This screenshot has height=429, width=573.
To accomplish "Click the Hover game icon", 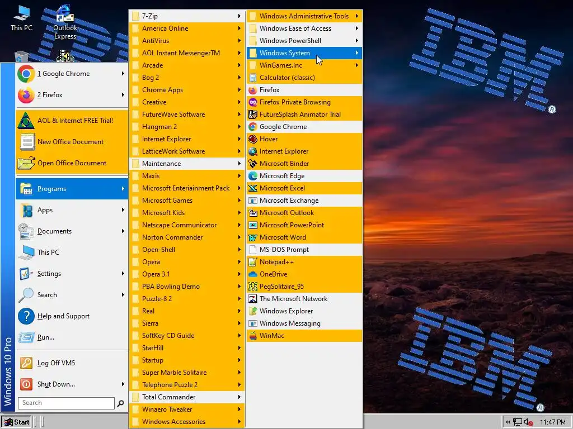I will [252, 139].
